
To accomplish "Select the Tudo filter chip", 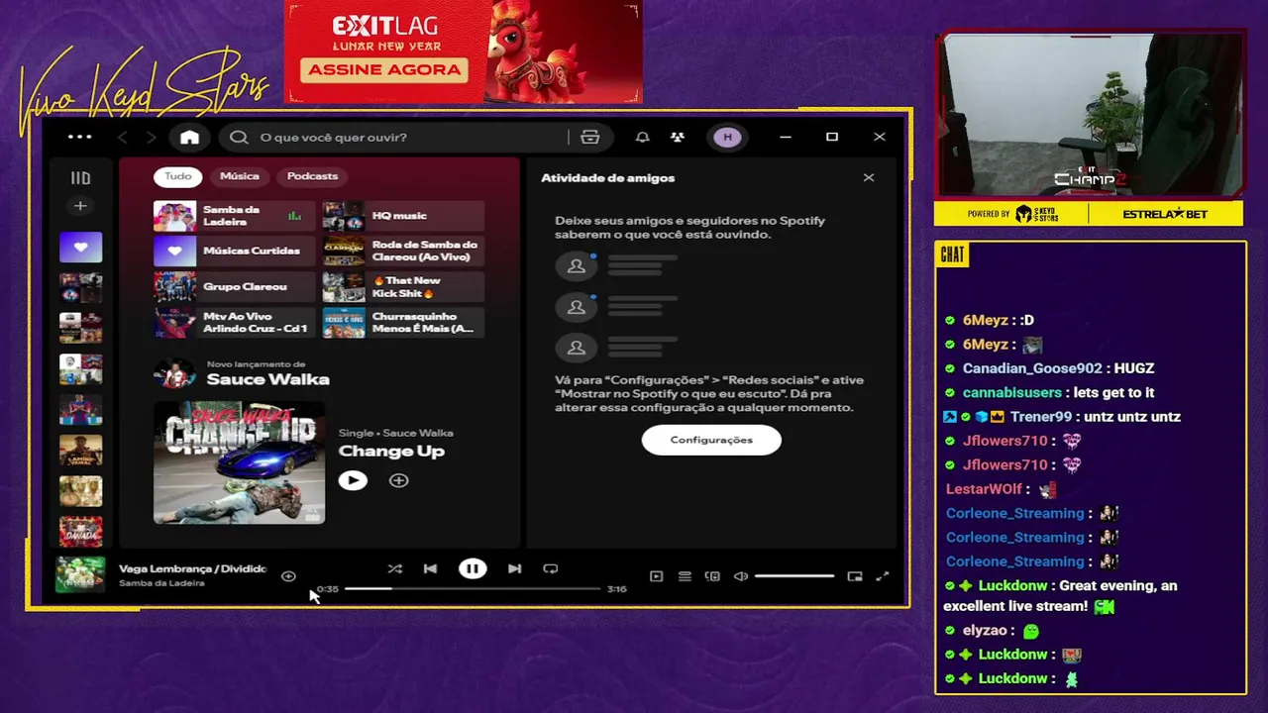I will point(178,176).
